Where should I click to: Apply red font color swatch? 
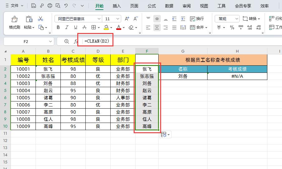click(119, 27)
